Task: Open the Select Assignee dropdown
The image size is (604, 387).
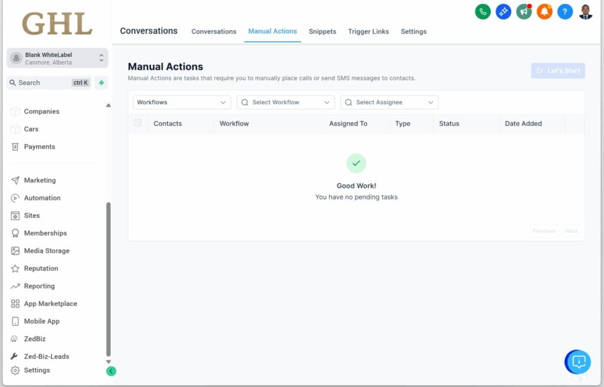Action: (389, 102)
